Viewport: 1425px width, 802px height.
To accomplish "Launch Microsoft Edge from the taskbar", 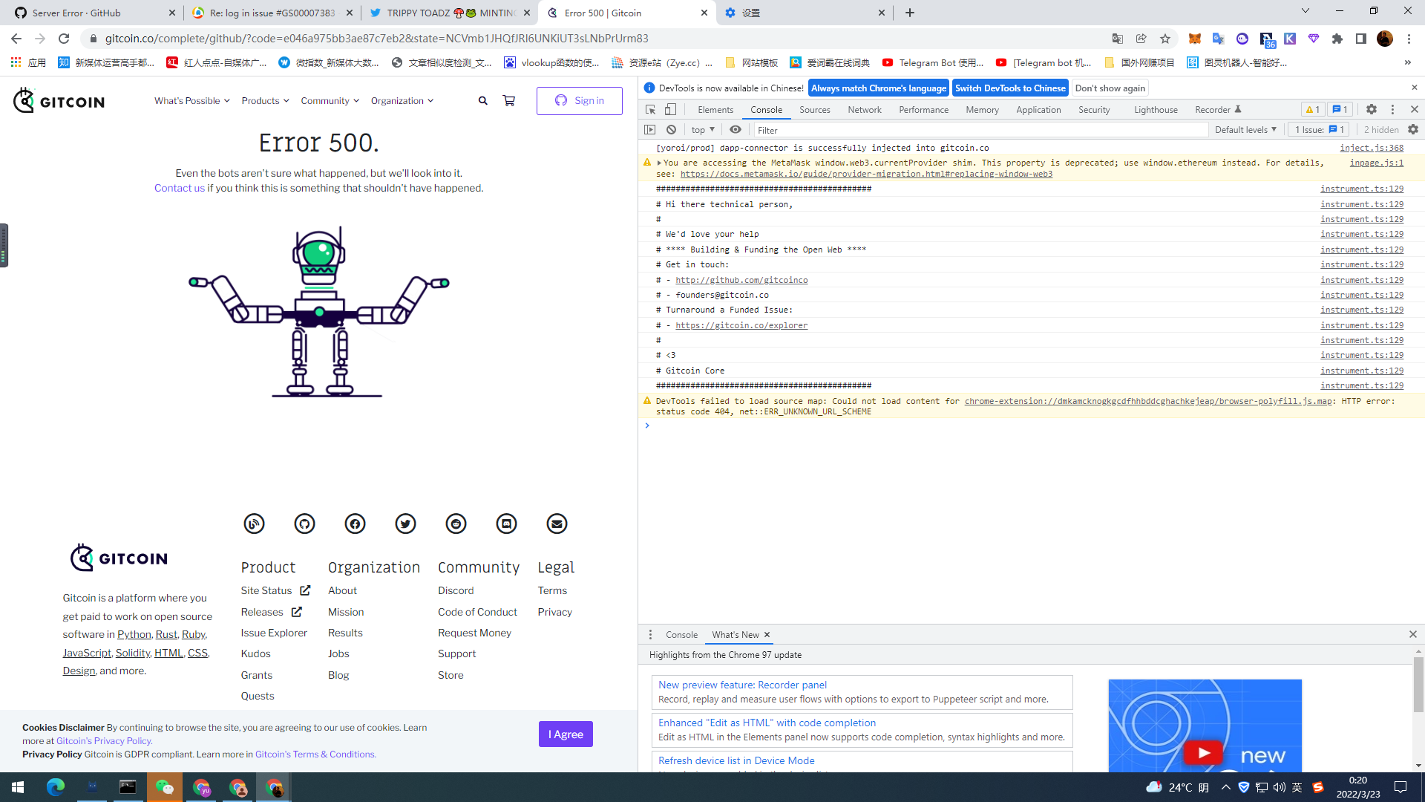I will [x=56, y=787].
